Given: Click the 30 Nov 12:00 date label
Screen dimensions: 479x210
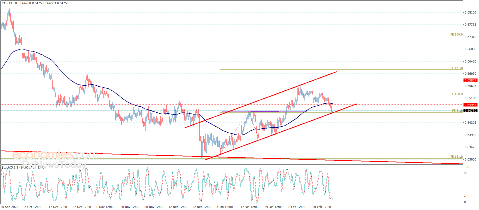Looking at the screenshot, I should 154,207.
